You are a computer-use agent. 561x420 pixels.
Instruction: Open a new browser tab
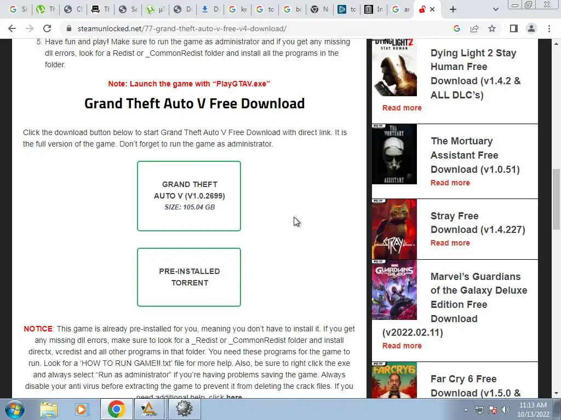coord(453,9)
